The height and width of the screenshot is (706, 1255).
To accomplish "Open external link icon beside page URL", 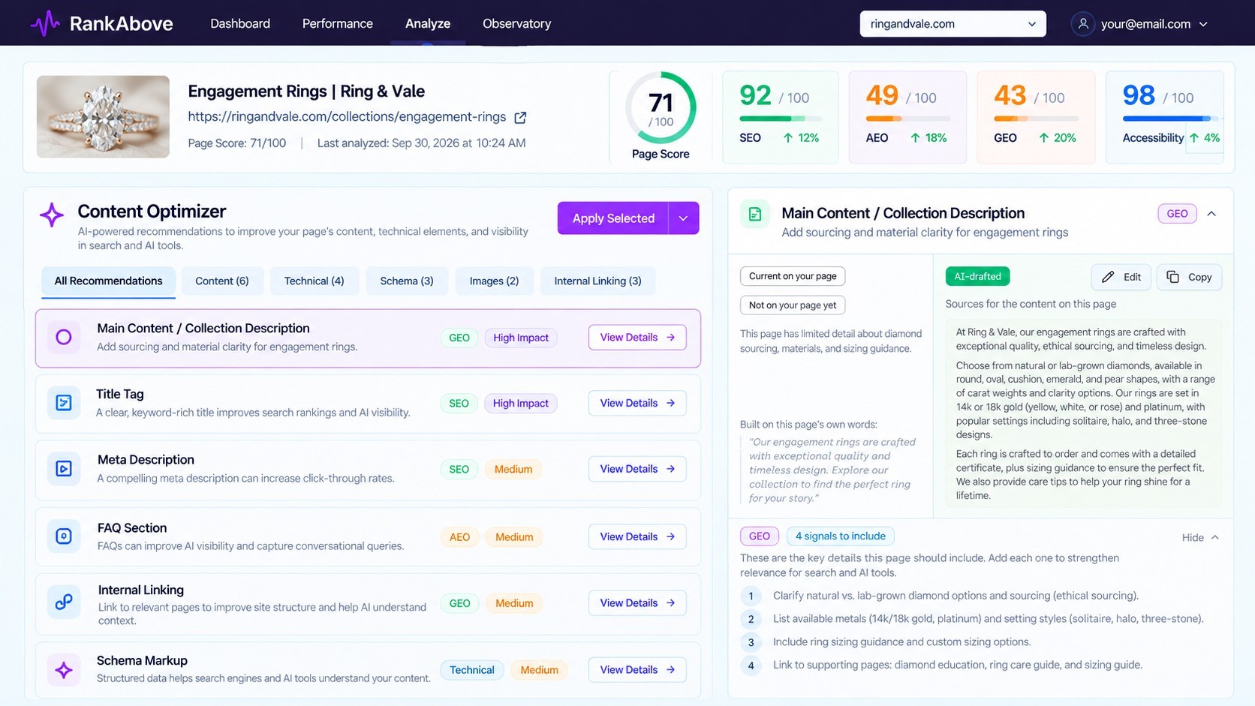I will (520, 117).
